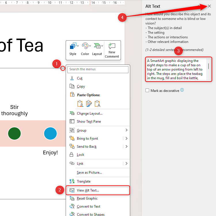Click the Cut scissors icon

pos(72,78)
